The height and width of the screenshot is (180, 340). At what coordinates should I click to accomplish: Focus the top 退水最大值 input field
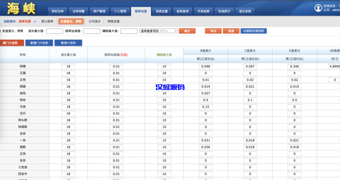(x=55, y=31)
